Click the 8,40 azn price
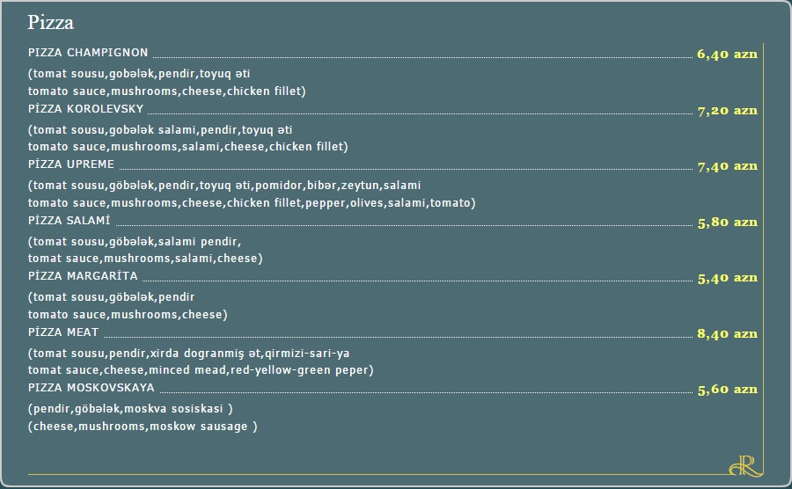 (x=727, y=333)
